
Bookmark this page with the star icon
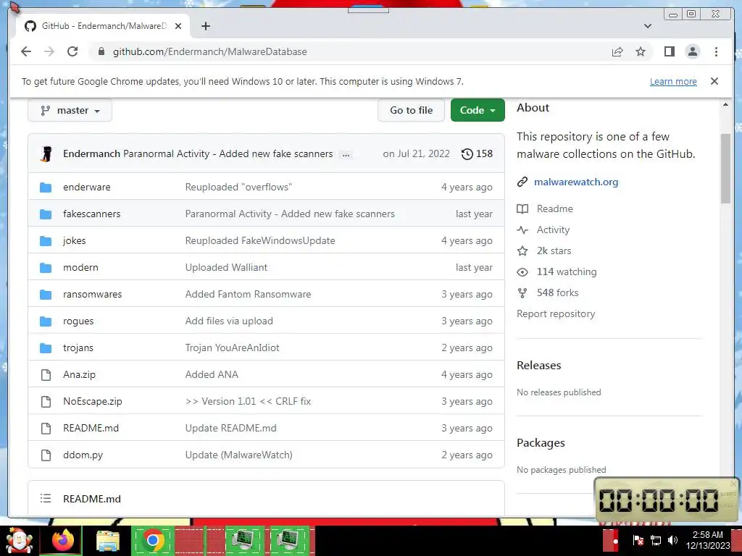coord(641,51)
